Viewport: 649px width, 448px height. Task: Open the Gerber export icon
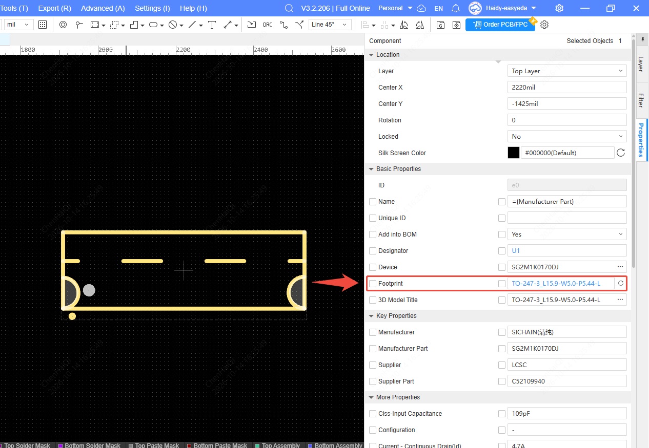point(440,25)
